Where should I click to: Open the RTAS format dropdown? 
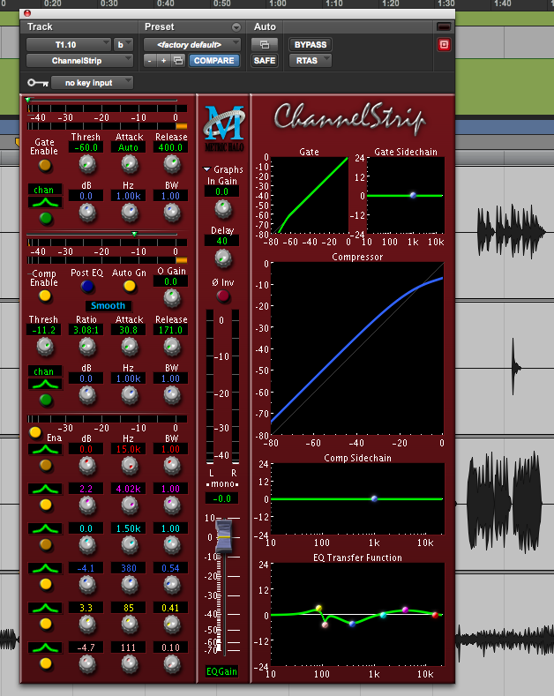click(311, 61)
